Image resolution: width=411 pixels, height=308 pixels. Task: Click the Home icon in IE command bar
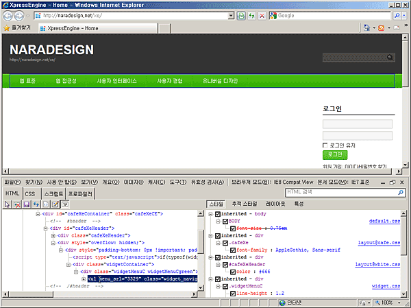click(x=367, y=28)
